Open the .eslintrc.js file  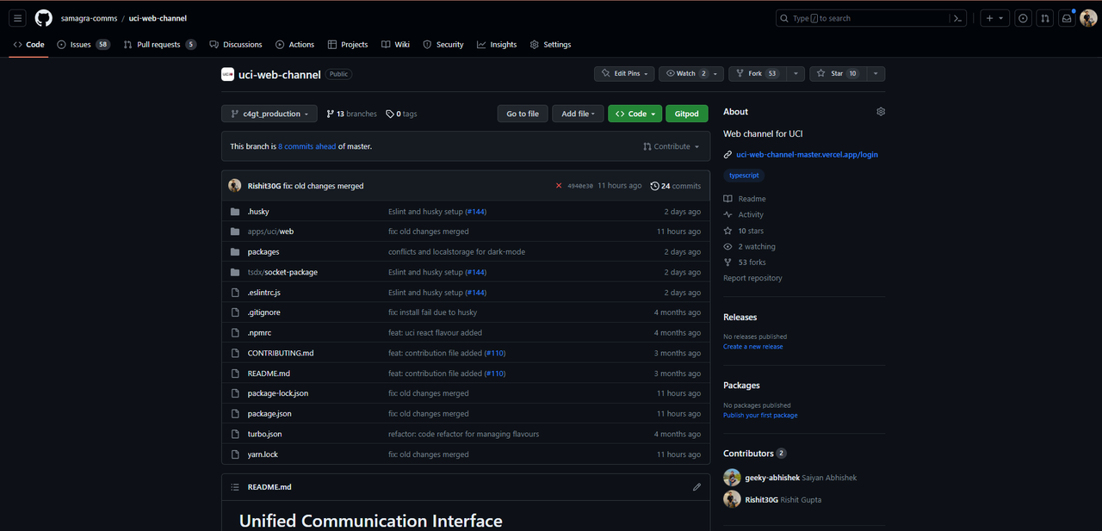point(264,293)
